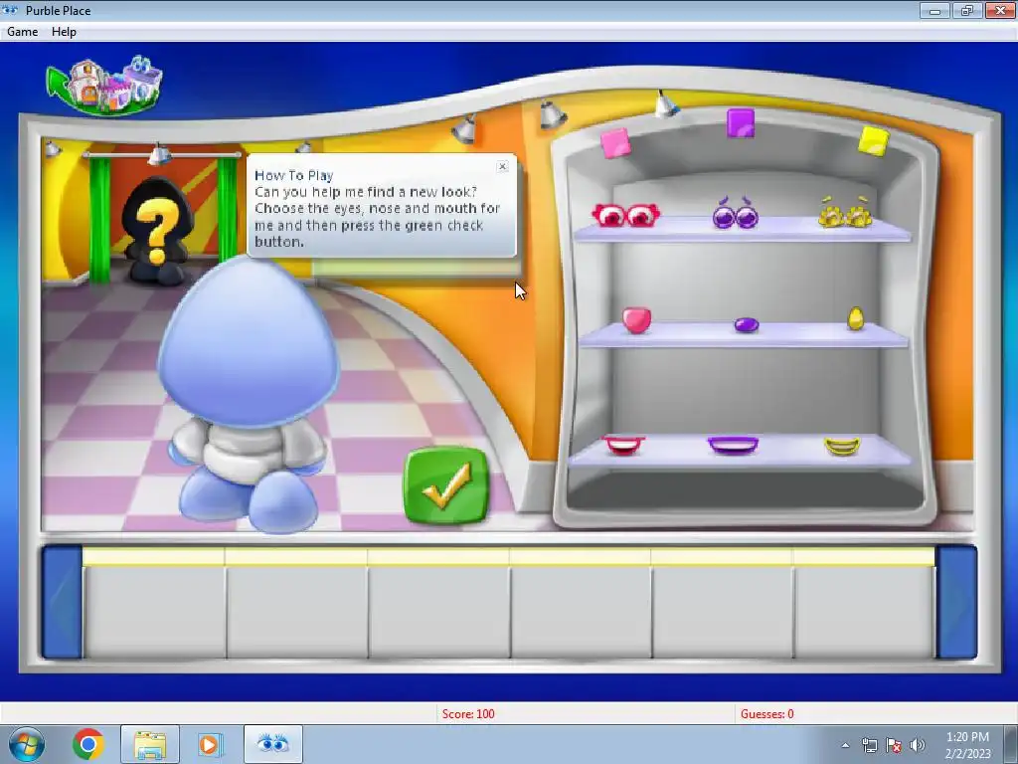The image size is (1018, 764).
Task: Open Windows Media Player from taskbar
Action: tap(210, 744)
